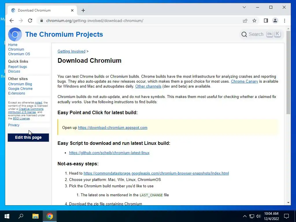This screenshot has width=296, height=222.
Task: Open the volume speaker tray icon
Action: tap(258, 216)
